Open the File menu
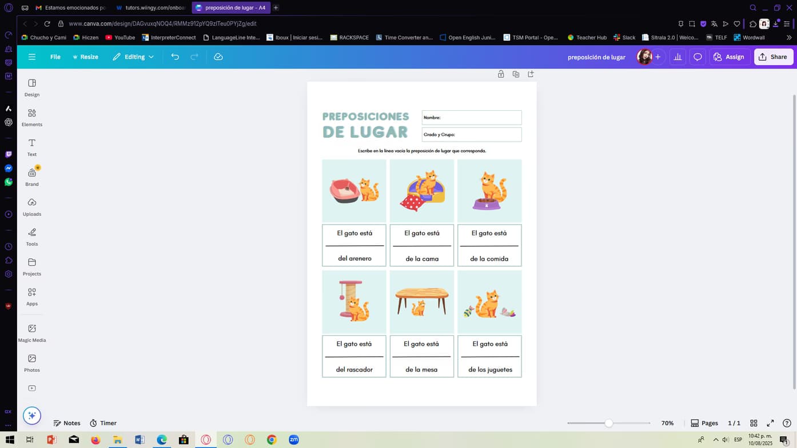The width and height of the screenshot is (797, 448). click(x=55, y=57)
